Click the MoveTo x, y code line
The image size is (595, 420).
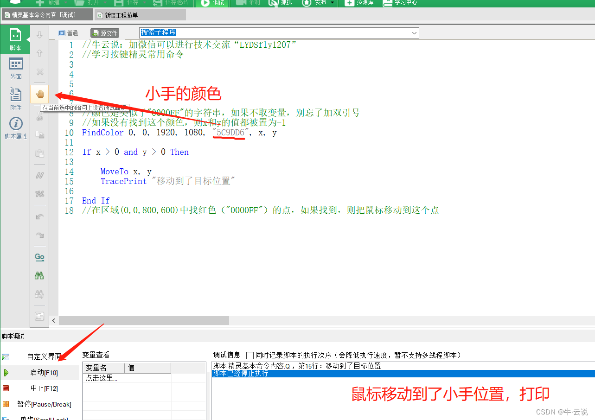126,172
